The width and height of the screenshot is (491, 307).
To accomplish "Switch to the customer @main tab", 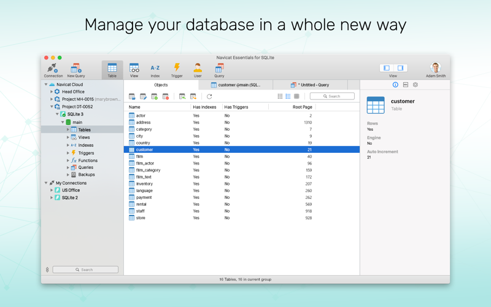I will click(236, 85).
